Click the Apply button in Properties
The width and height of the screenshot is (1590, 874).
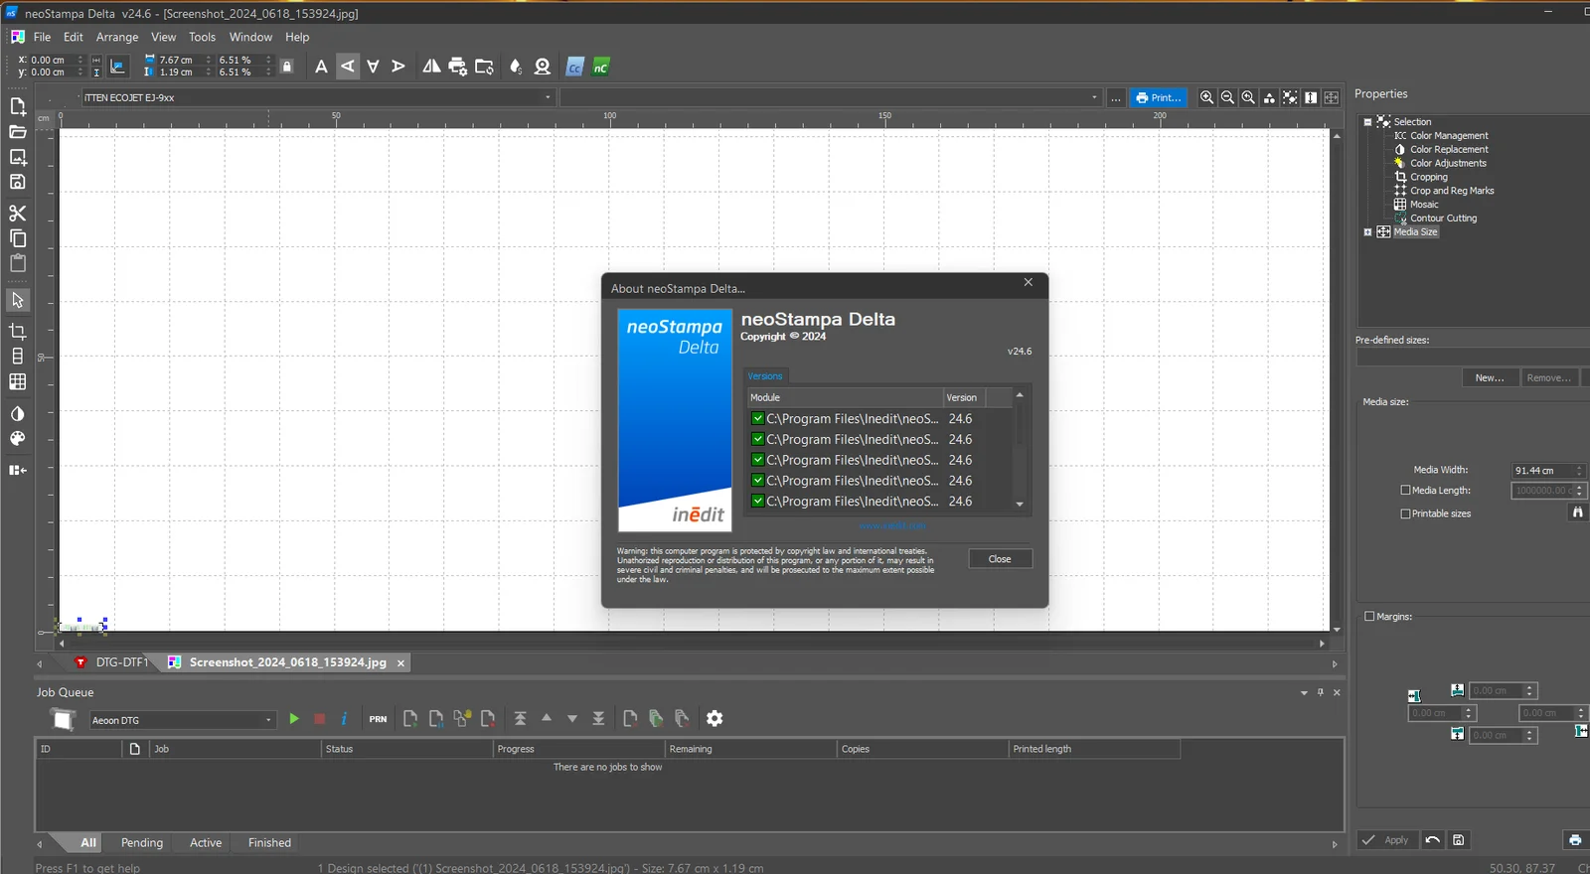pos(1386,840)
